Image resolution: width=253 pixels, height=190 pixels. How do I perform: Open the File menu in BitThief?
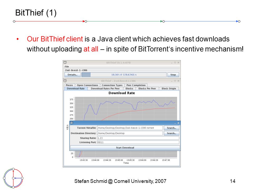pyautogui.click(x=67, y=66)
